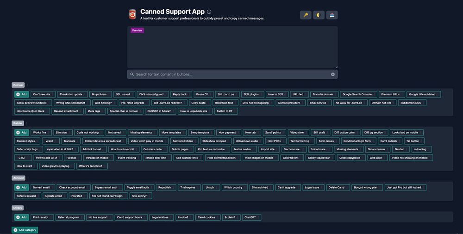Select the 'How to add GTM' button
The image size is (463, 234).
pos(48,158)
